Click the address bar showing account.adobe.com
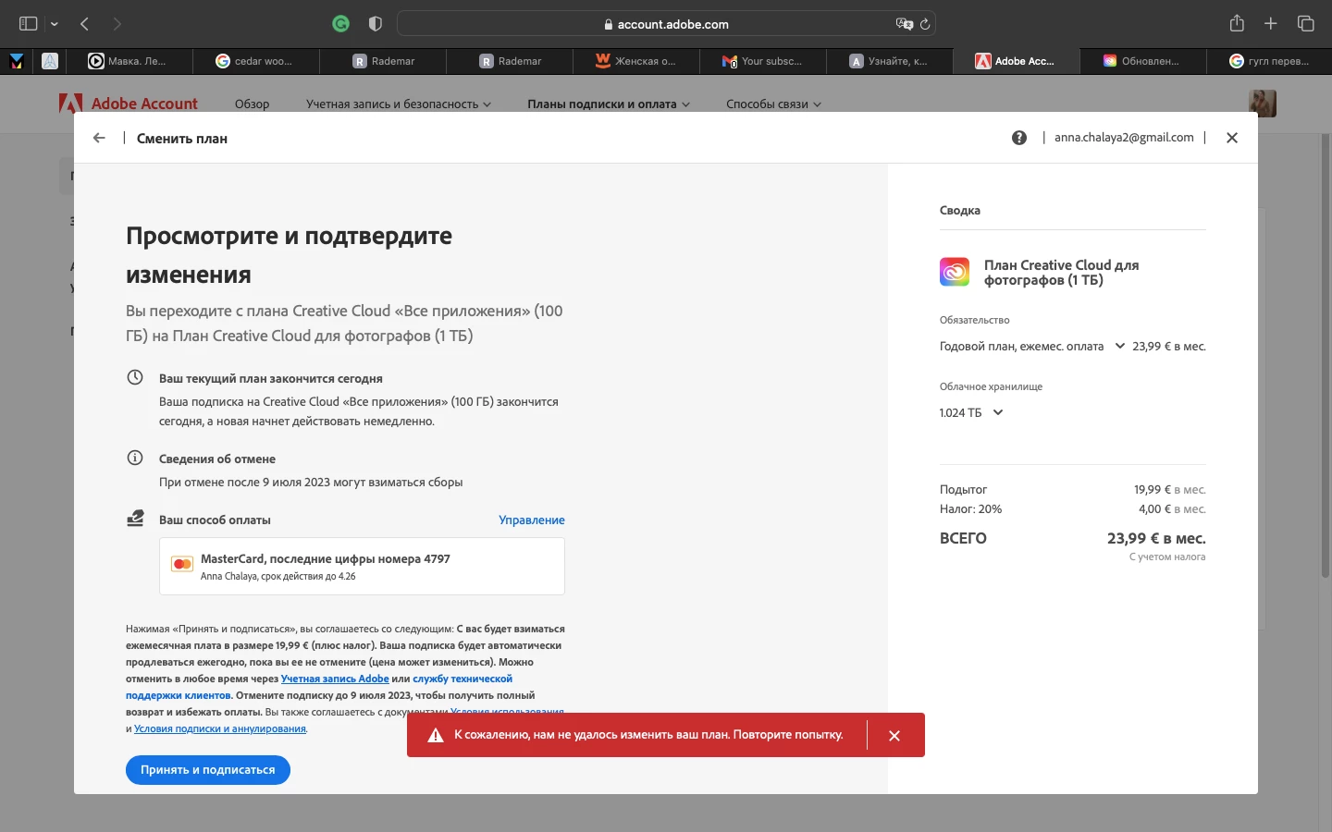 [x=666, y=24]
